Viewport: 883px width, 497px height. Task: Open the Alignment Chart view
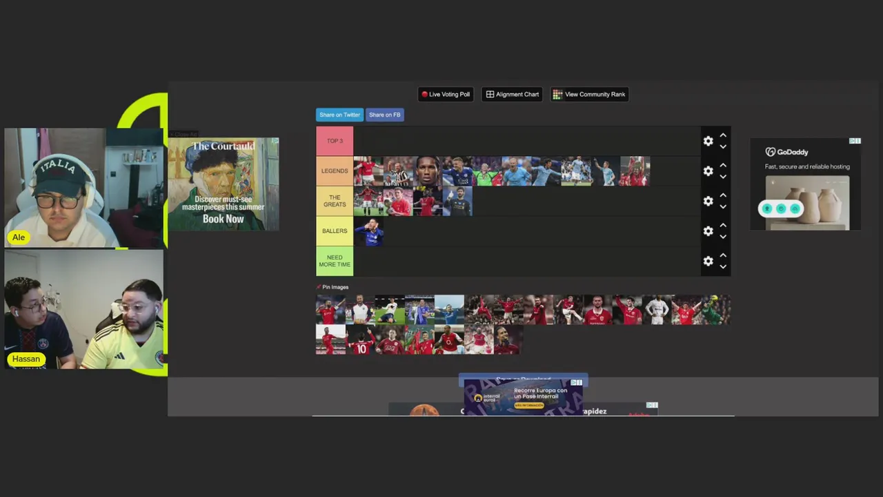coord(513,95)
